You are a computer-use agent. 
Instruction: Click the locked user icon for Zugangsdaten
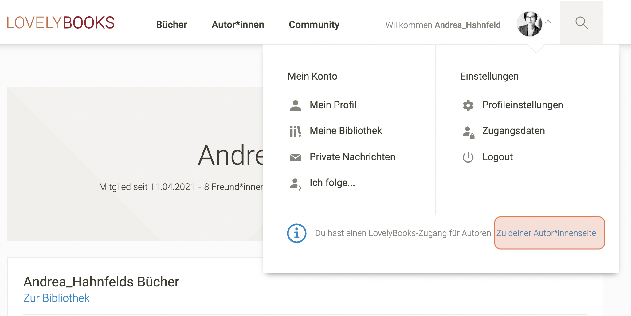468,132
